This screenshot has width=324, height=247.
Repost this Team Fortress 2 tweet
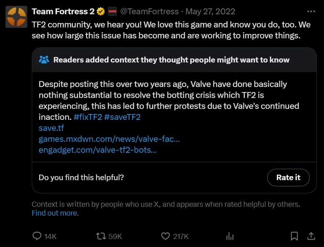(x=101, y=236)
